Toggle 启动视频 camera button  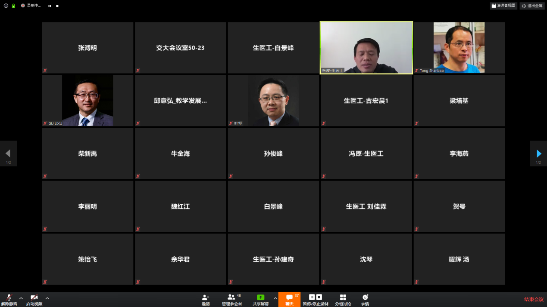click(34, 298)
